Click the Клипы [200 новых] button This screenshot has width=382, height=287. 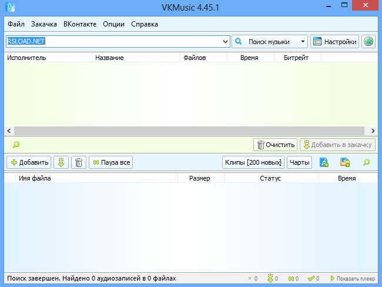(x=253, y=162)
